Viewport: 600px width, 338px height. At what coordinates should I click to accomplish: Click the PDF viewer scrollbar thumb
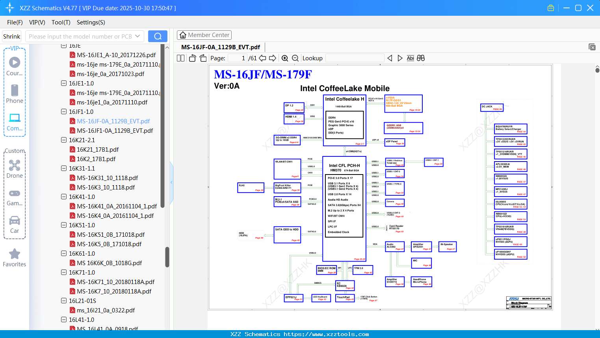coord(597,70)
